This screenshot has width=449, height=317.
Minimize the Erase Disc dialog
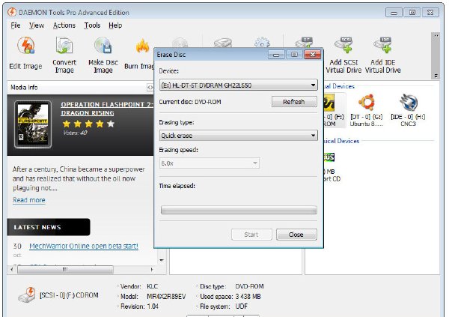tap(276, 55)
